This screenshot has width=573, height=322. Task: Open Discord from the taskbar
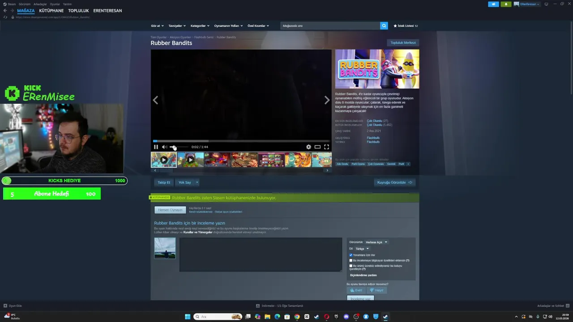click(x=346, y=317)
